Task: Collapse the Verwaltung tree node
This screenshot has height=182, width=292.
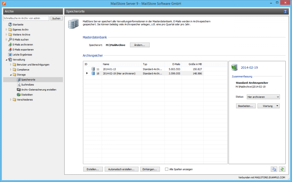Action: click(6, 60)
